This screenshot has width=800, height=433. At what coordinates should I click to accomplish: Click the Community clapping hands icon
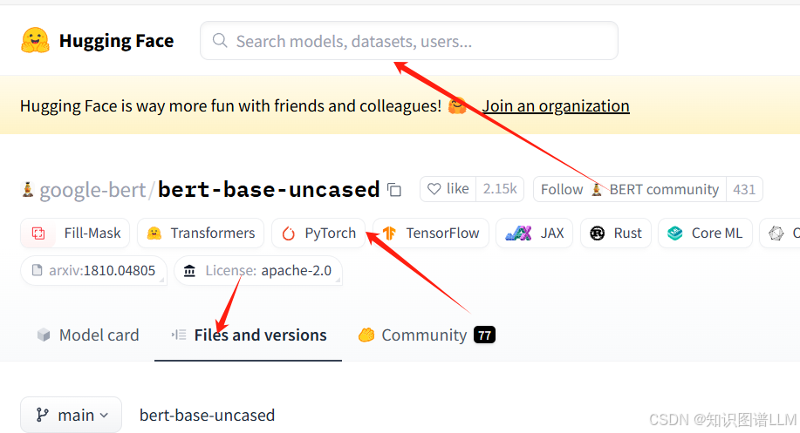pos(366,335)
